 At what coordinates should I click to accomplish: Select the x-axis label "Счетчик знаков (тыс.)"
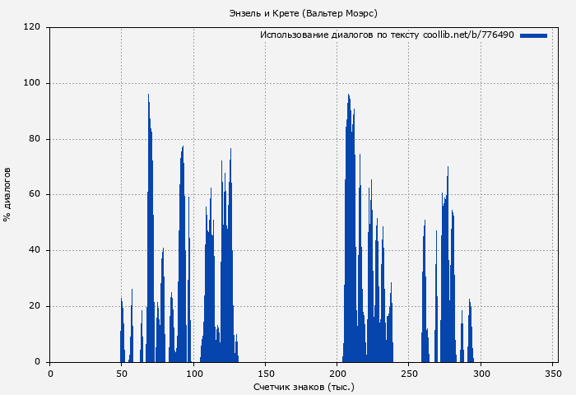(x=304, y=386)
